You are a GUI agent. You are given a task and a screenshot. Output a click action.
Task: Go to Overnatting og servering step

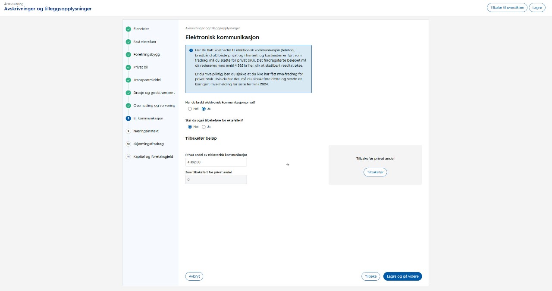point(154,106)
